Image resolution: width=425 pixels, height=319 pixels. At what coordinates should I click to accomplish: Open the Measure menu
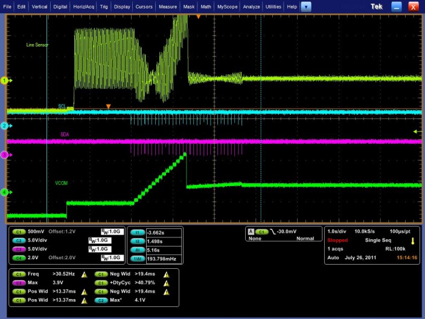pos(167,6)
